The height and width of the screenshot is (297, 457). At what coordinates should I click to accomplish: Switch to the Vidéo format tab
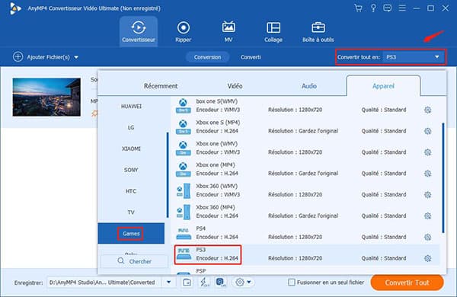(x=235, y=86)
